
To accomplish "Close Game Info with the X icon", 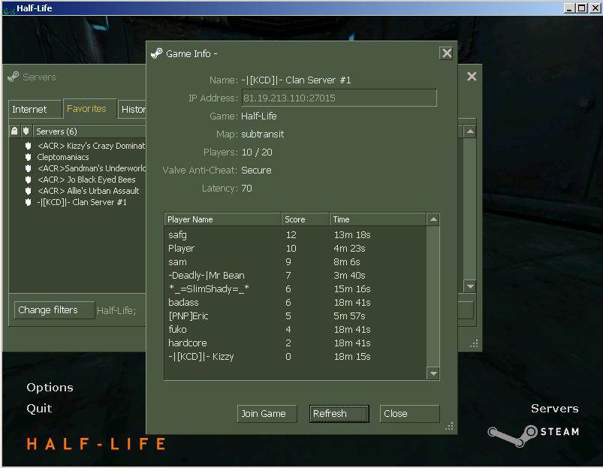I will click(447, 53).
